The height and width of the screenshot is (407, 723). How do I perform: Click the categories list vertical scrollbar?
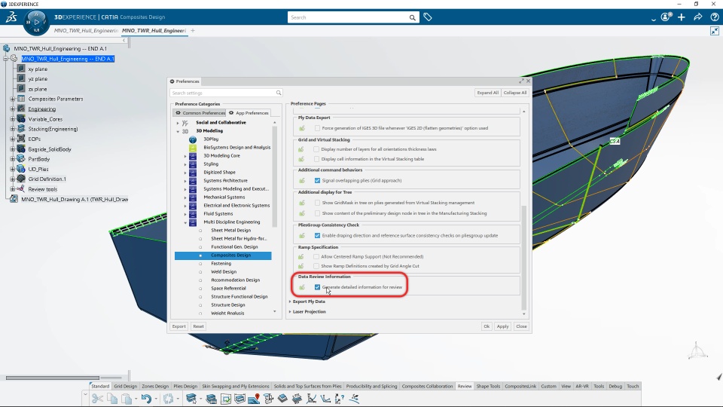274,176
